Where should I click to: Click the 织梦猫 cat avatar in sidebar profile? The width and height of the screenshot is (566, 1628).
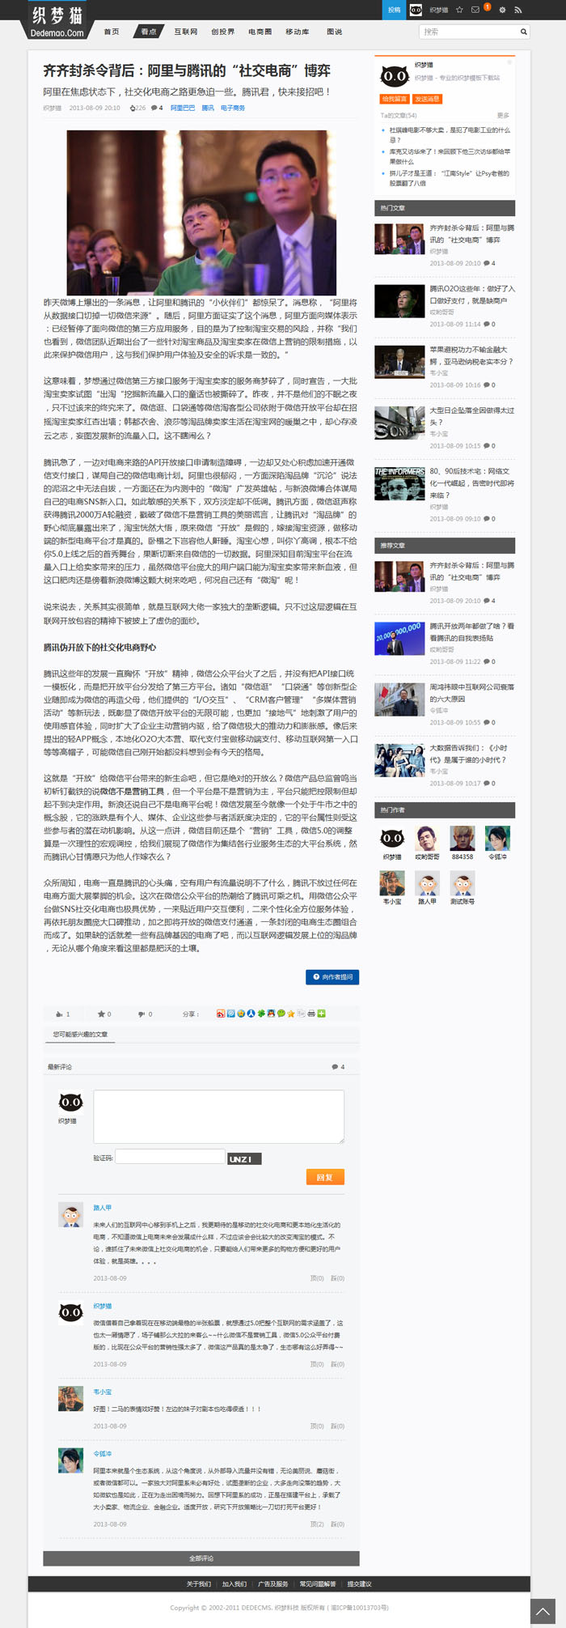395,76
